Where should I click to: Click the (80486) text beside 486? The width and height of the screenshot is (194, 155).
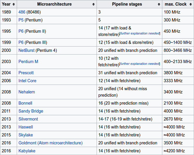click(x=33, y=12)
